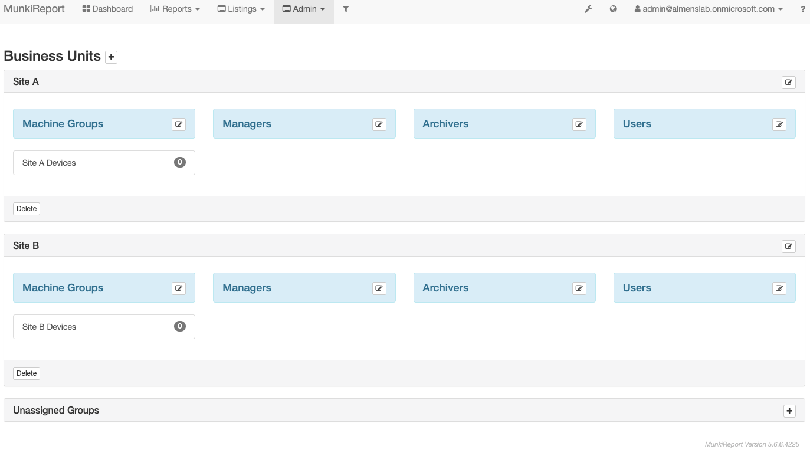This screenshot has width=810, height=456.
Task: Open the wrench tools icon
Action: (x=588, y=9)
